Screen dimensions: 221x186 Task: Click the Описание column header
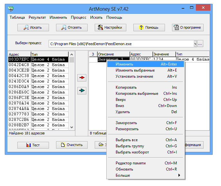tap(113, 54)
